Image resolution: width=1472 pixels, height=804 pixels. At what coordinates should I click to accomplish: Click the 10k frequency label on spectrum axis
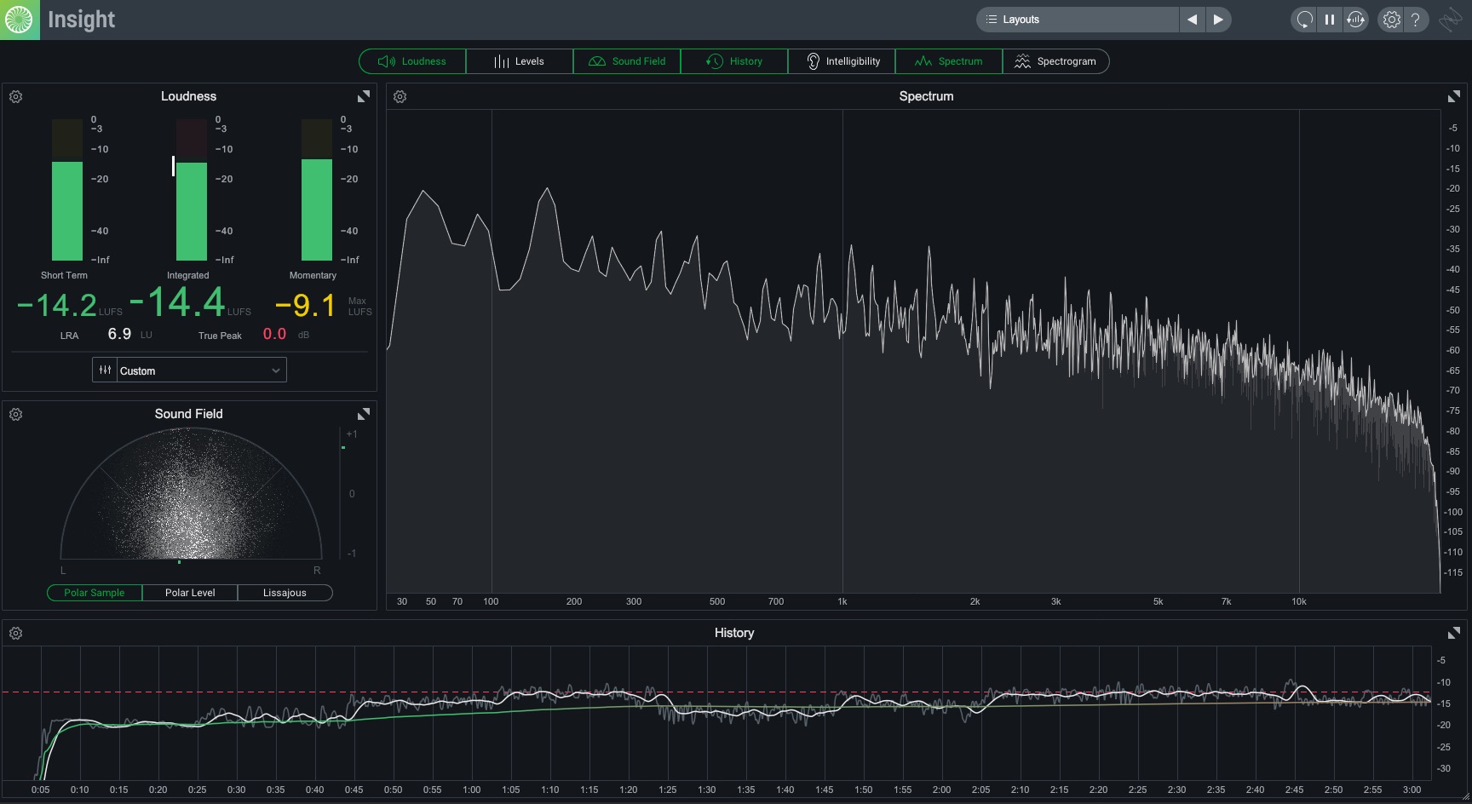point(1299,601)
